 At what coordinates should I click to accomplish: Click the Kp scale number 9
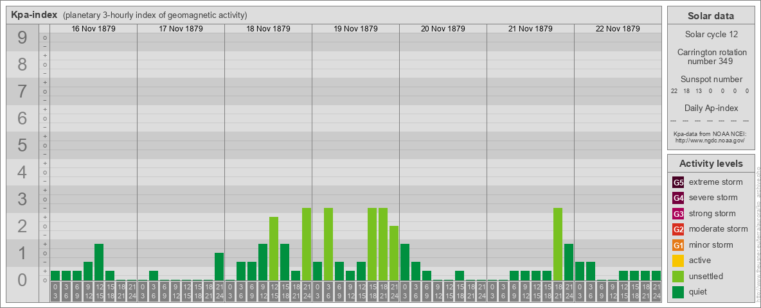[22, 38]
